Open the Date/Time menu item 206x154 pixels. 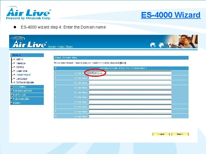[22, 71]
